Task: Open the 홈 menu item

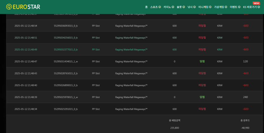Action: click(146, 7)
